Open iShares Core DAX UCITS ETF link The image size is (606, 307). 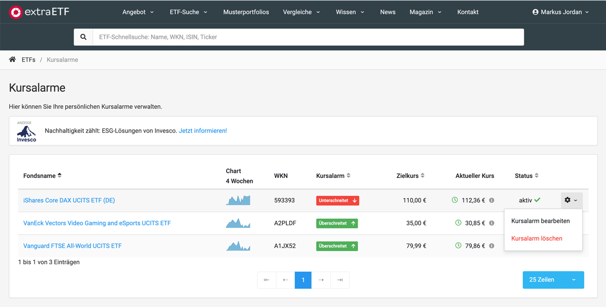69,200
